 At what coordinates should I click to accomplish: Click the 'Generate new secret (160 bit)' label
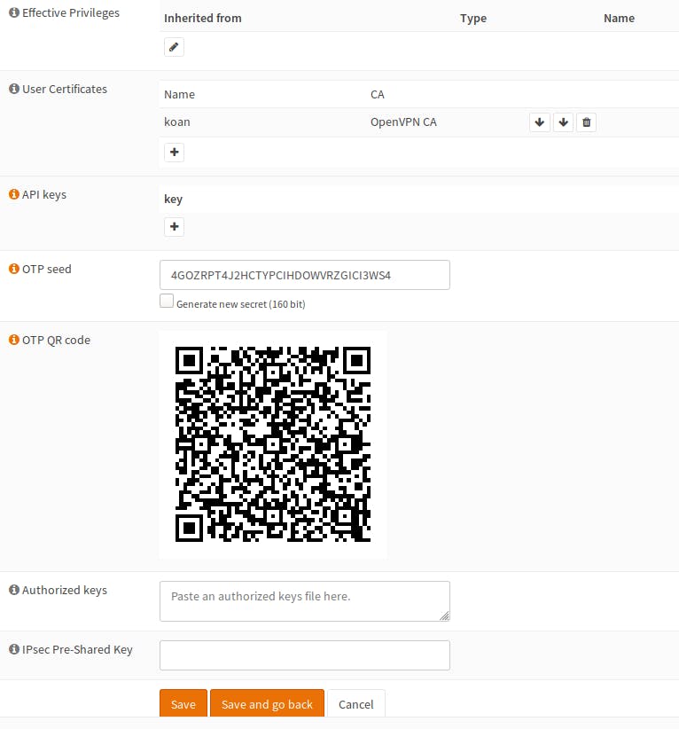241,304
